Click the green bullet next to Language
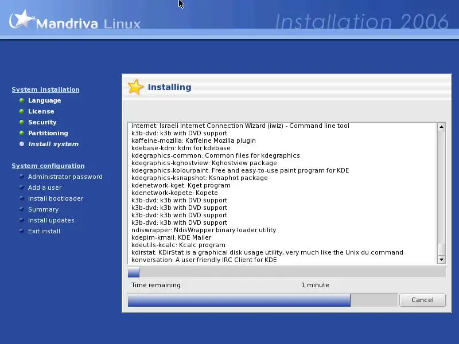Image resolution: width=459 pixels, height=344 pixels. (x=21, y=100)
